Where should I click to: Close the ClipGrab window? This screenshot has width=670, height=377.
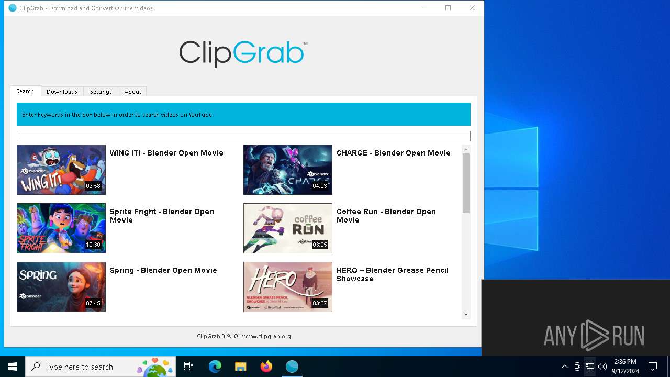pyautogui.click(x=472, y=8)
